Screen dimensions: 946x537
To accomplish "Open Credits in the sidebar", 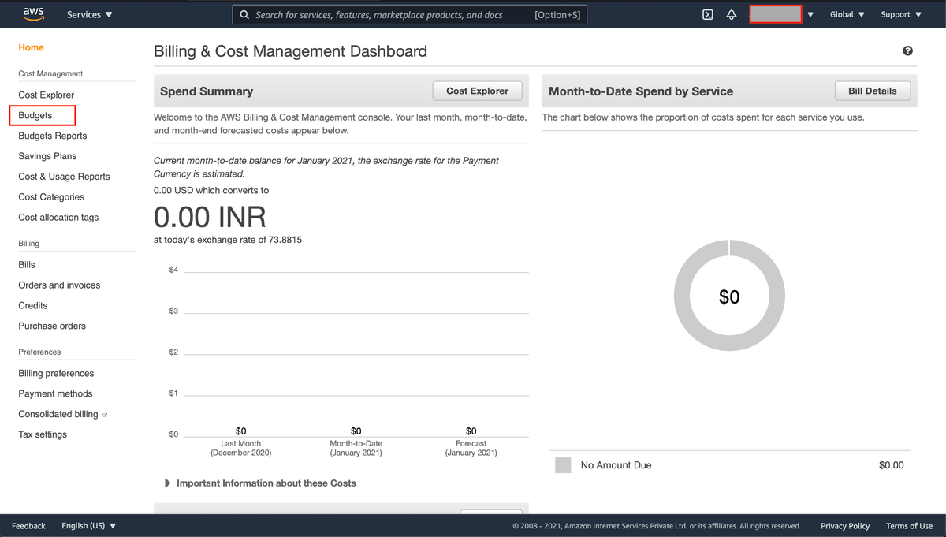I will (33, 306).
